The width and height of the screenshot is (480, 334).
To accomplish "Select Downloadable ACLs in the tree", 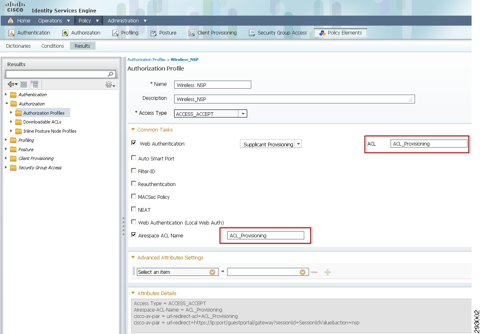I will tap(42, 122).
